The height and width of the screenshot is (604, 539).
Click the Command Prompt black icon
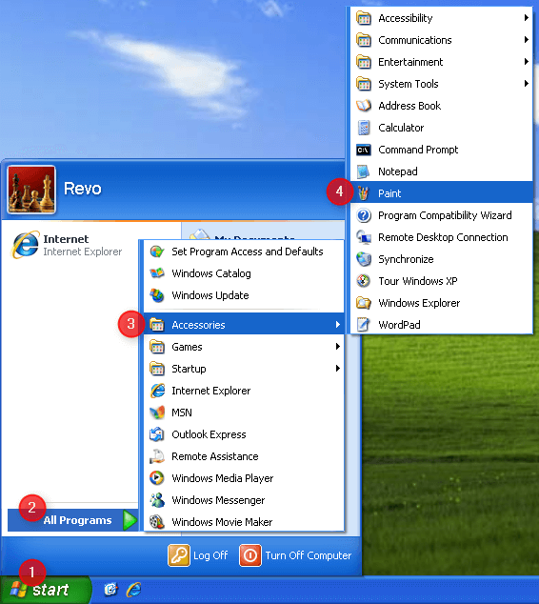click(x=364, y=150)
